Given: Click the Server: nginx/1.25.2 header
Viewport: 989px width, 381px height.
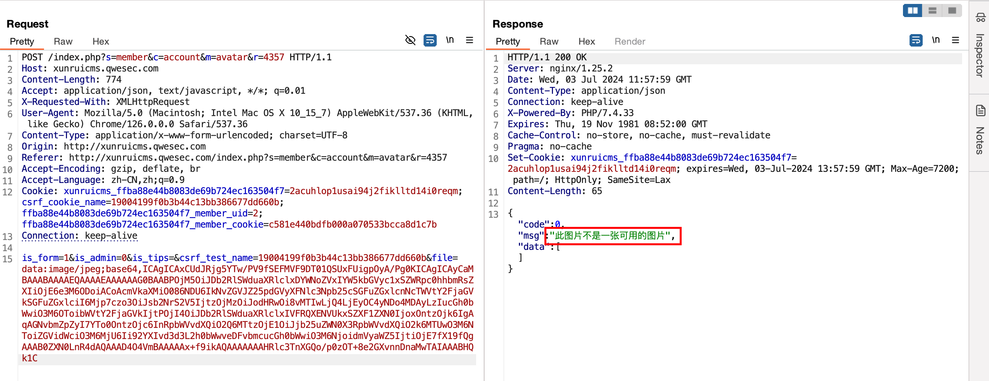Looking at the screenshot, I should point(560,69).
